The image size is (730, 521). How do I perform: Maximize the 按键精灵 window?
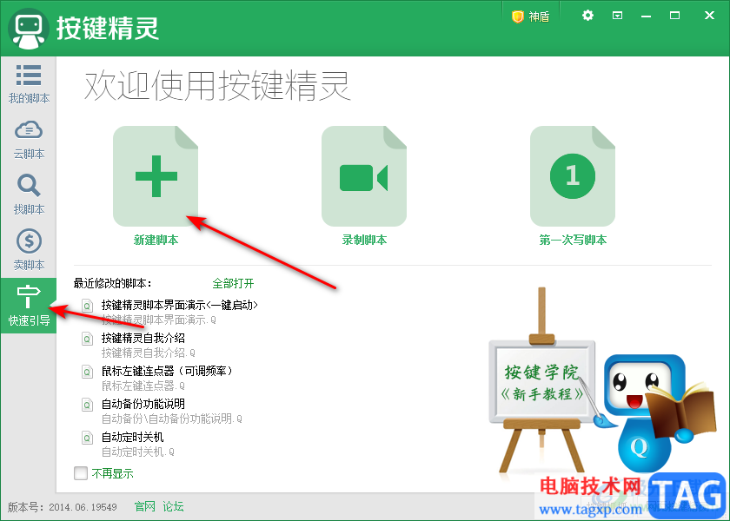pyautogui.click(x=674, y=16)
